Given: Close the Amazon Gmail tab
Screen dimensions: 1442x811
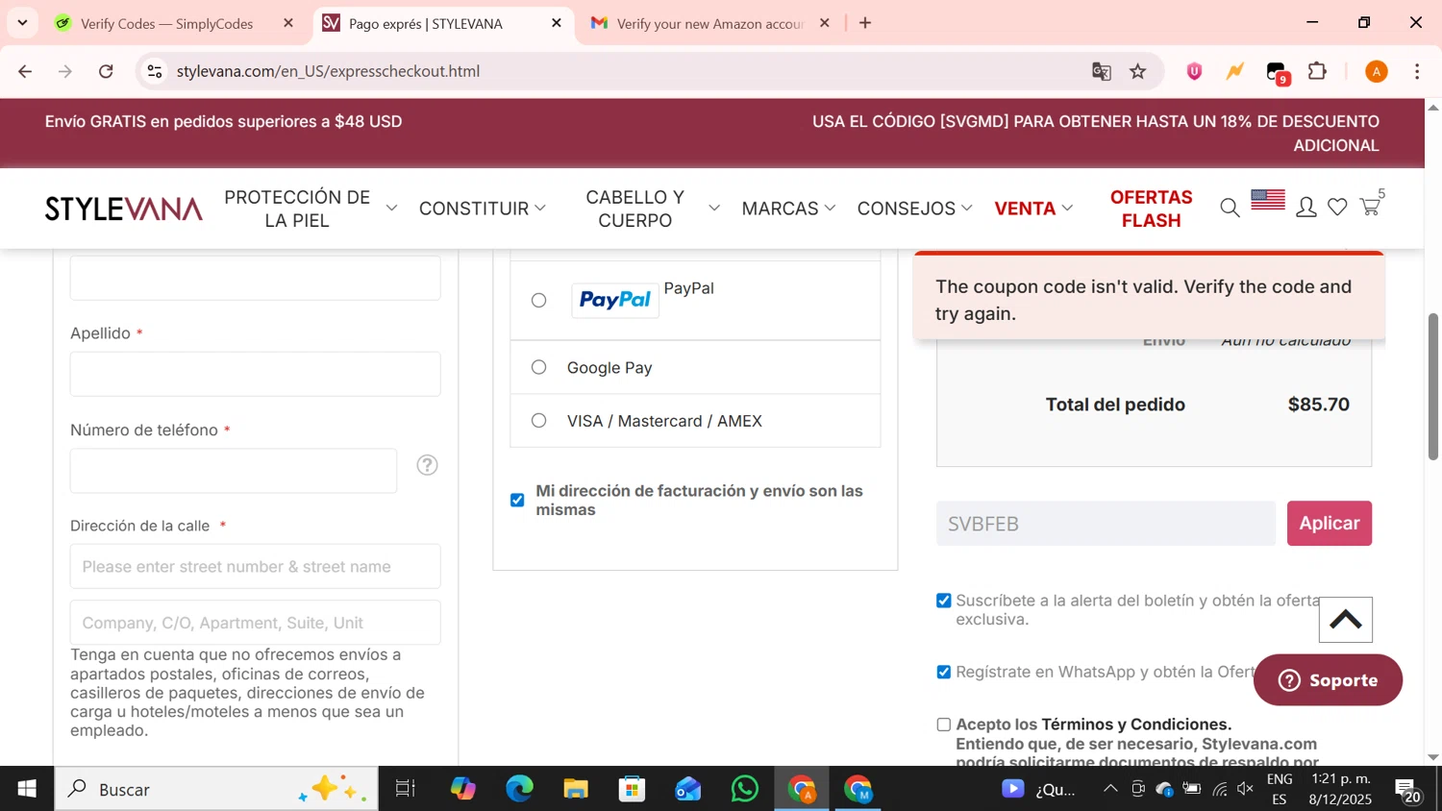Looking at the screenshot, I should 824,23.
